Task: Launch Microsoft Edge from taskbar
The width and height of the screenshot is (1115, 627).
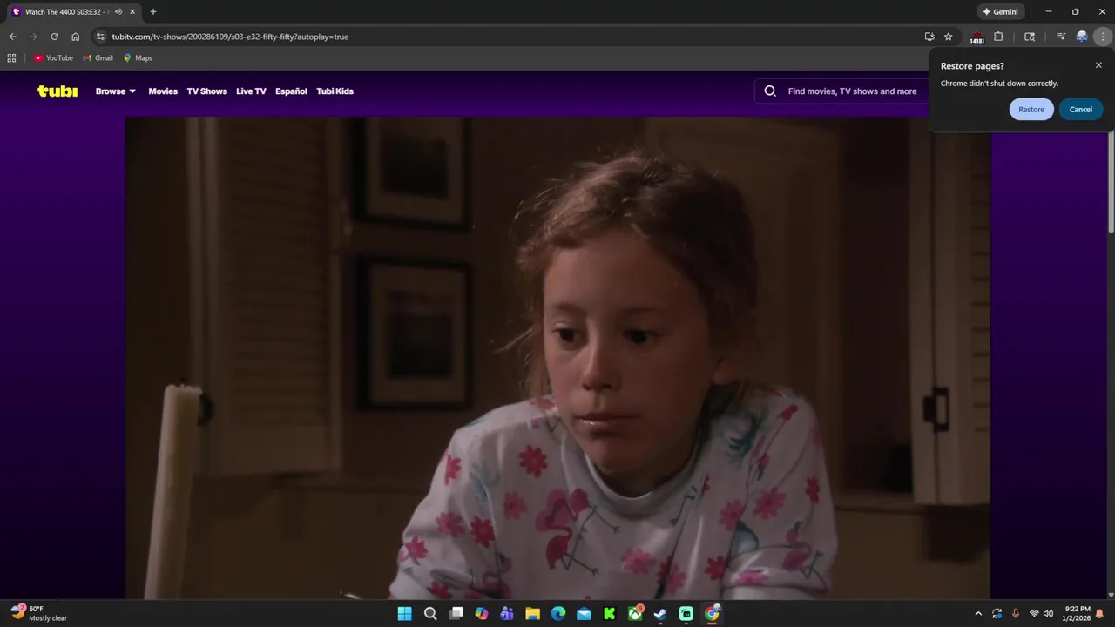Action: click(558, 613)
